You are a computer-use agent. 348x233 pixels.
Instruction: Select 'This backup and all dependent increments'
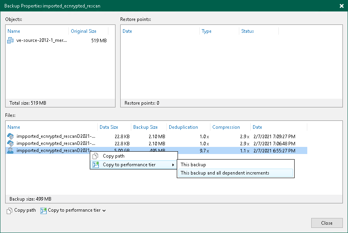click(x=225, y=173)
